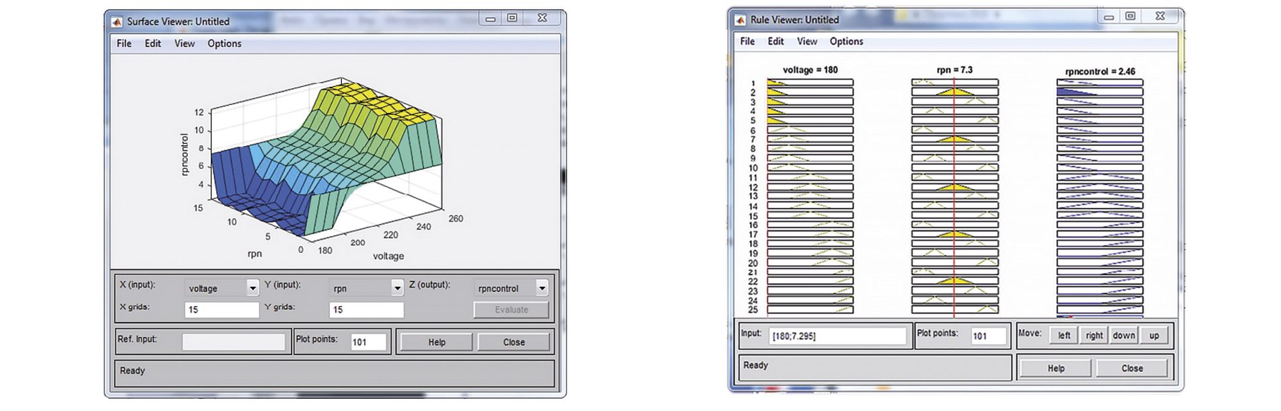
Task: Open View menu in Rule Viewer
Action: click(806, 42)
